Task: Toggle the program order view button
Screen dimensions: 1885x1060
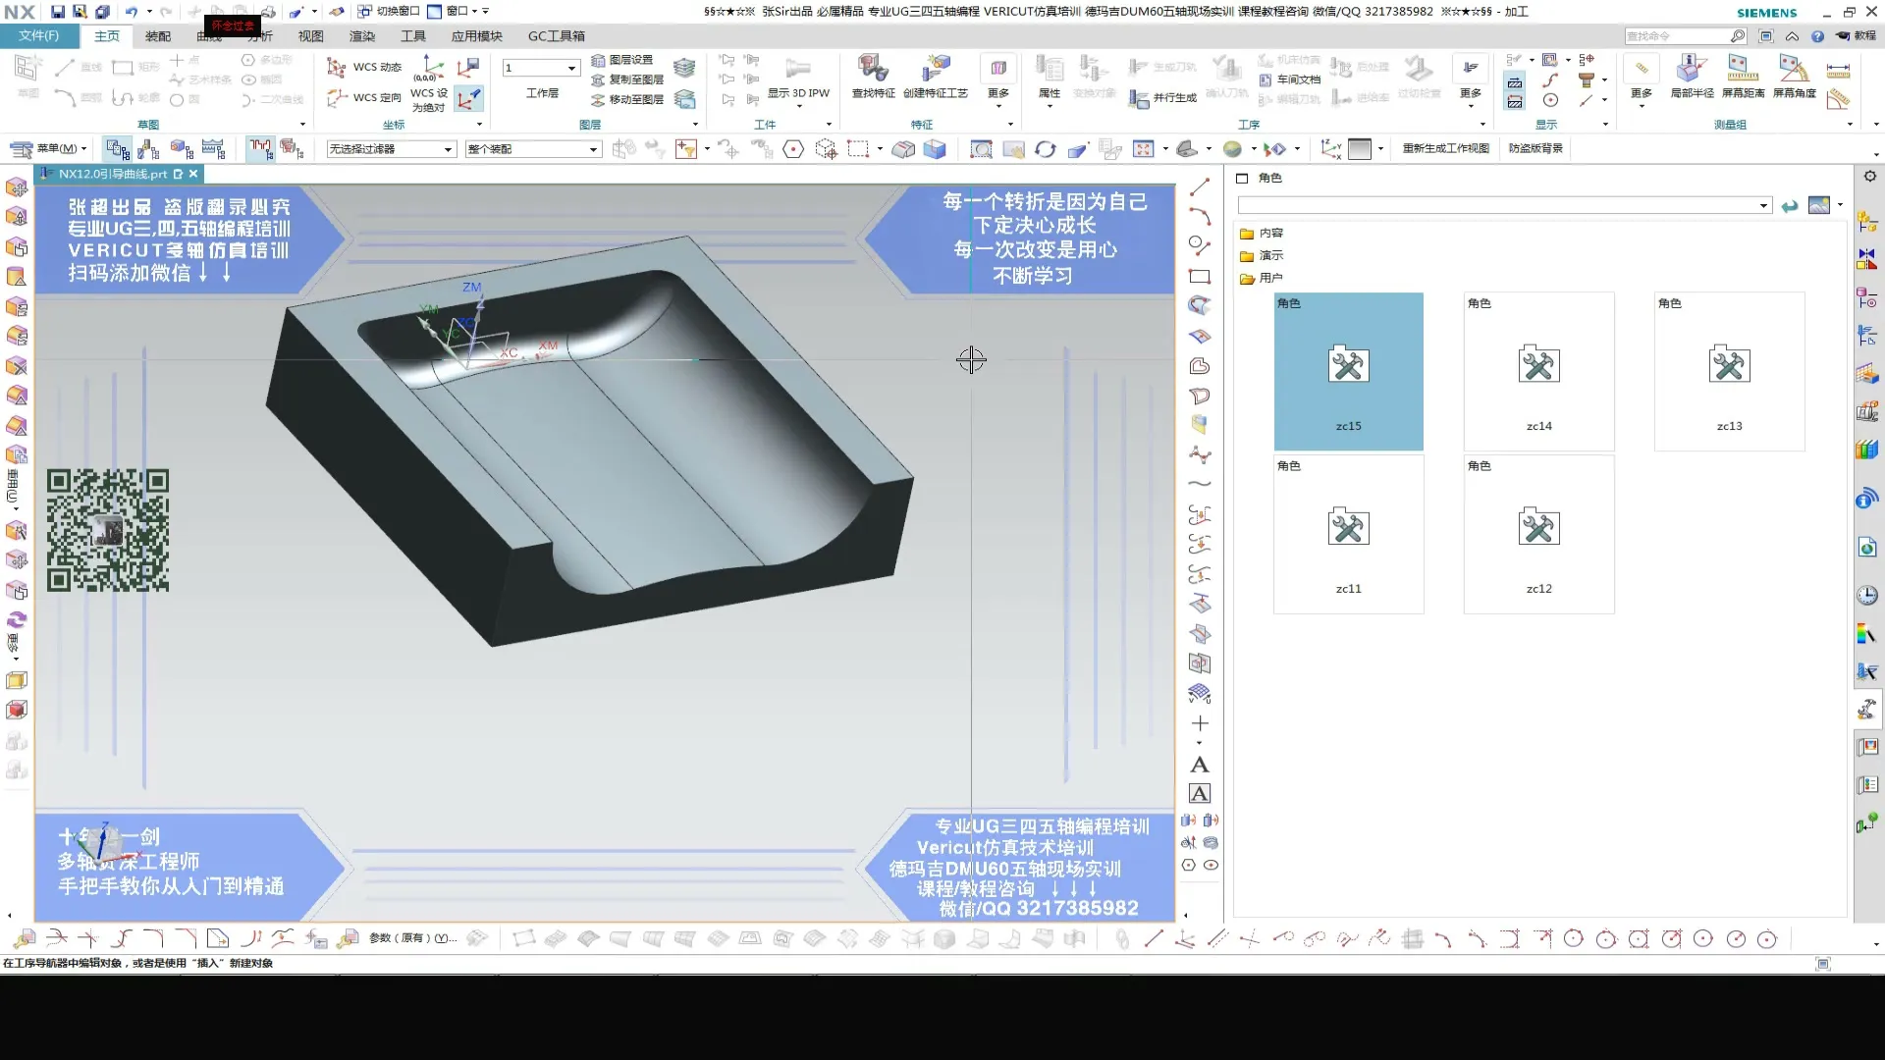Action: 118,149
